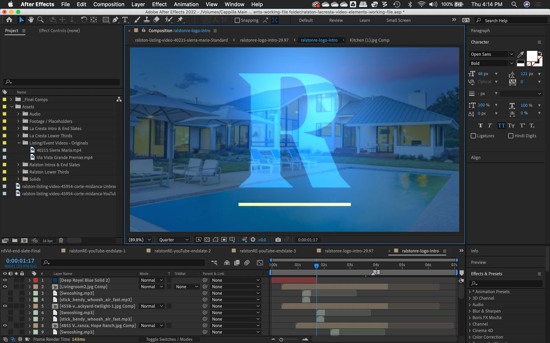Expand the _Final Comps folder
The height and width of the screenshot is (343, 550).
[11, 100]
